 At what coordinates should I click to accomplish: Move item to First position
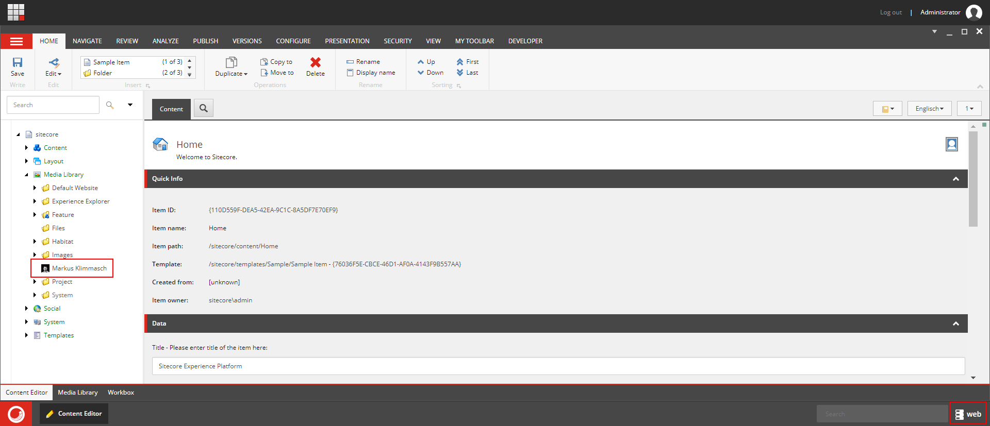(x=468, y=62)
